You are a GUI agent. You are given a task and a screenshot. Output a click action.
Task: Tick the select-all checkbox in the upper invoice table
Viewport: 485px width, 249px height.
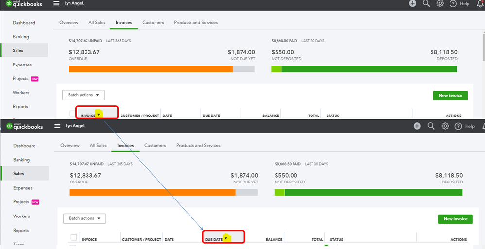tap(72, 114)
